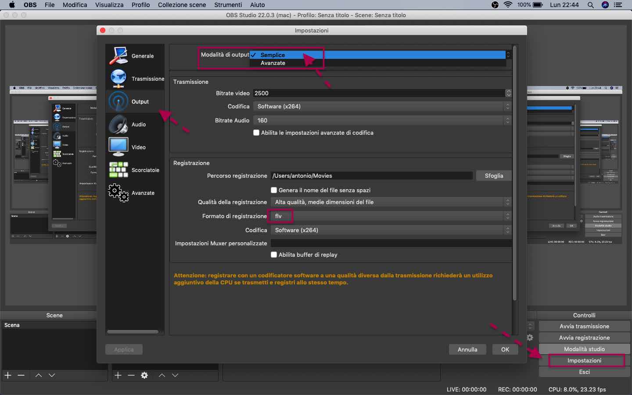Remove selected source with minus icon
The height and width of the screenshot is (395, 632).
click(x=131, y=375)
